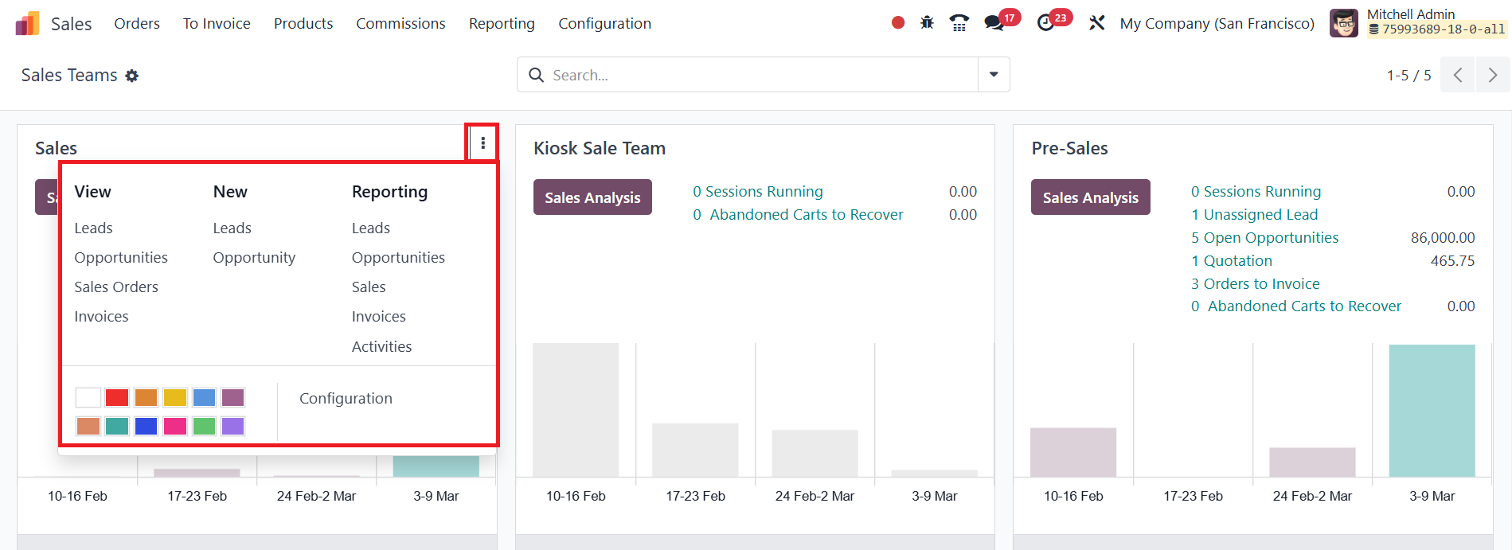Select Sales Orders under View
This screenshot has width=1512, height=550.
[116, 287]
